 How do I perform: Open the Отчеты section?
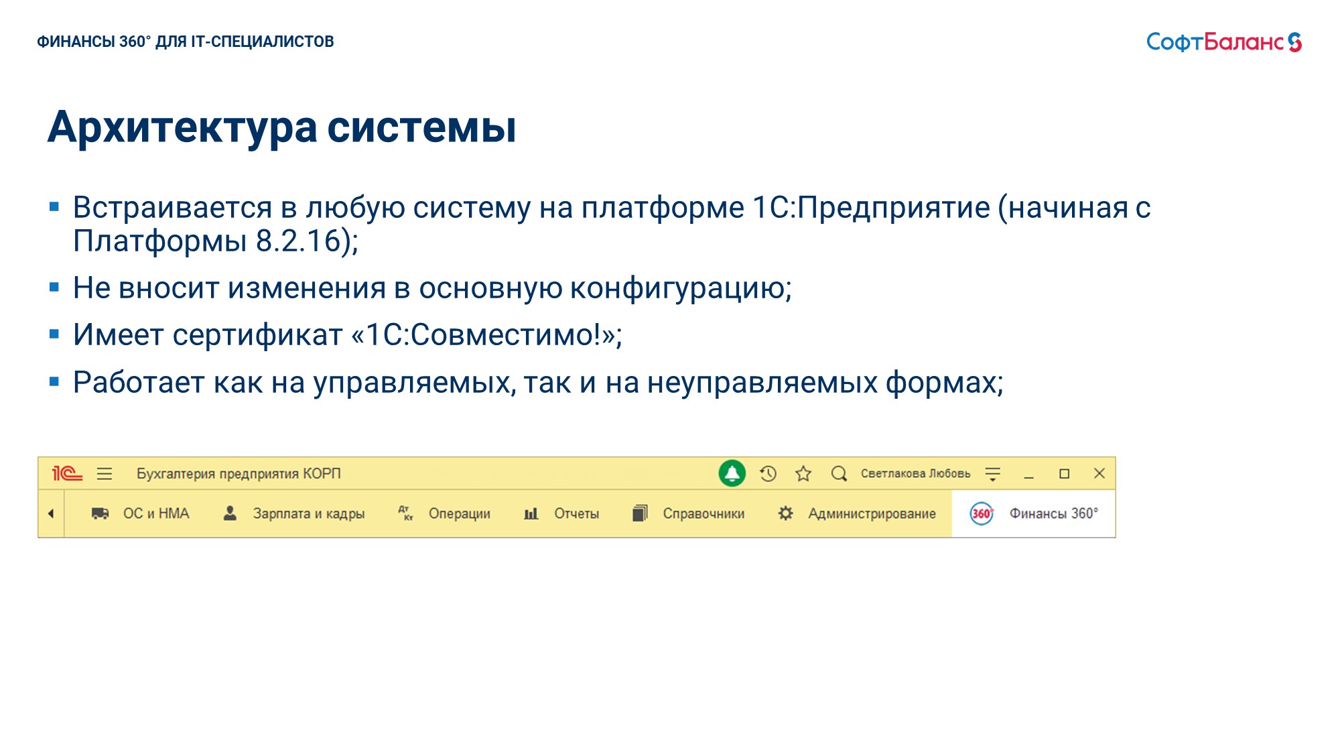[577, 513]
